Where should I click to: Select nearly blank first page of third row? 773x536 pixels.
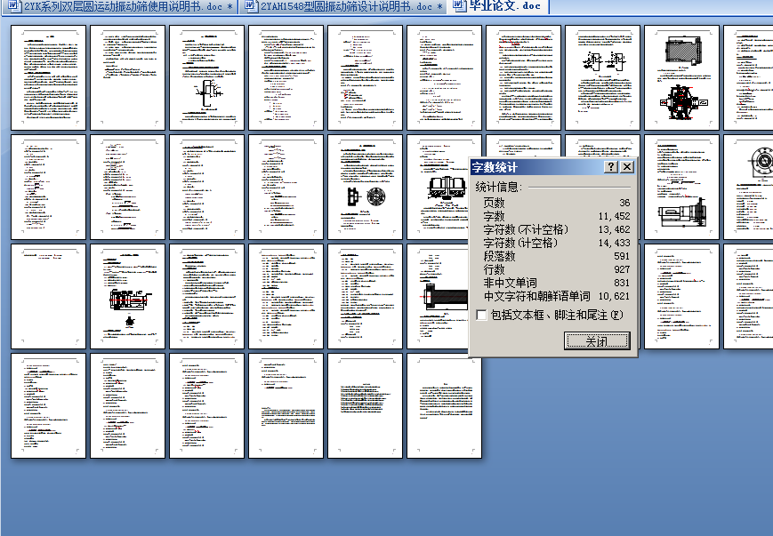tap(48, 297)
